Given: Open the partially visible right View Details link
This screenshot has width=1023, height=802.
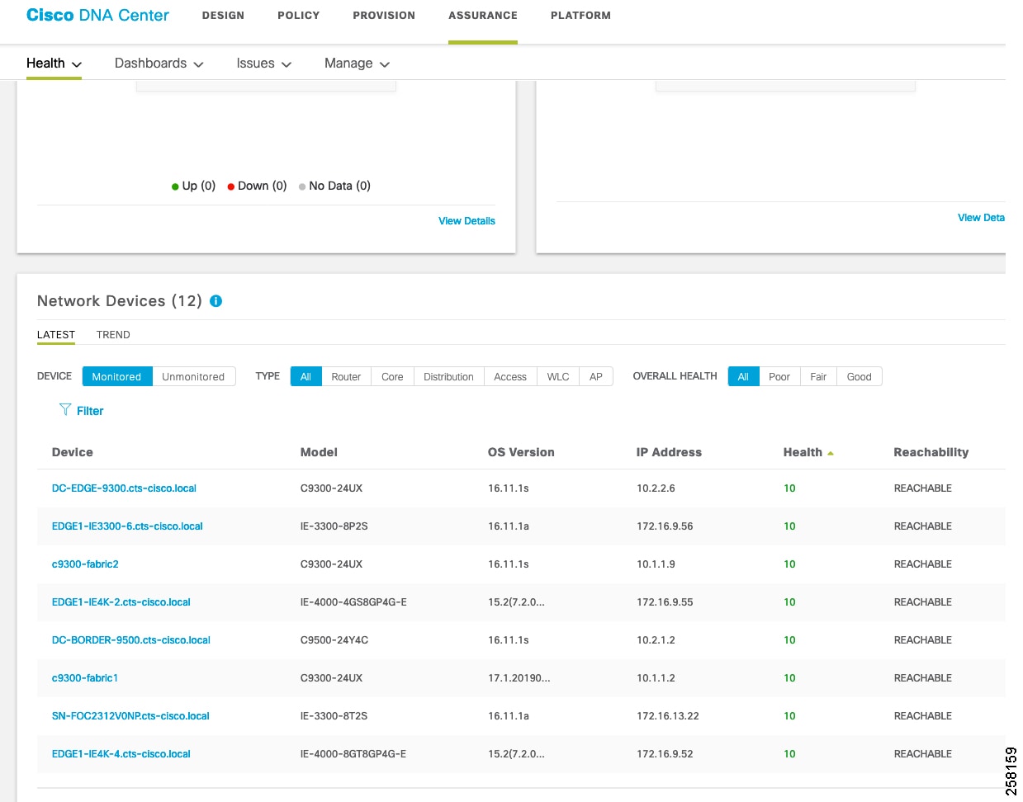Looking at the screenshot, I should (981, 218).
